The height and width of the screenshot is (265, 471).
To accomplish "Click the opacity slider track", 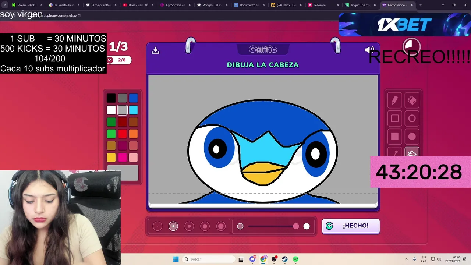I will (x=273, y=226).
